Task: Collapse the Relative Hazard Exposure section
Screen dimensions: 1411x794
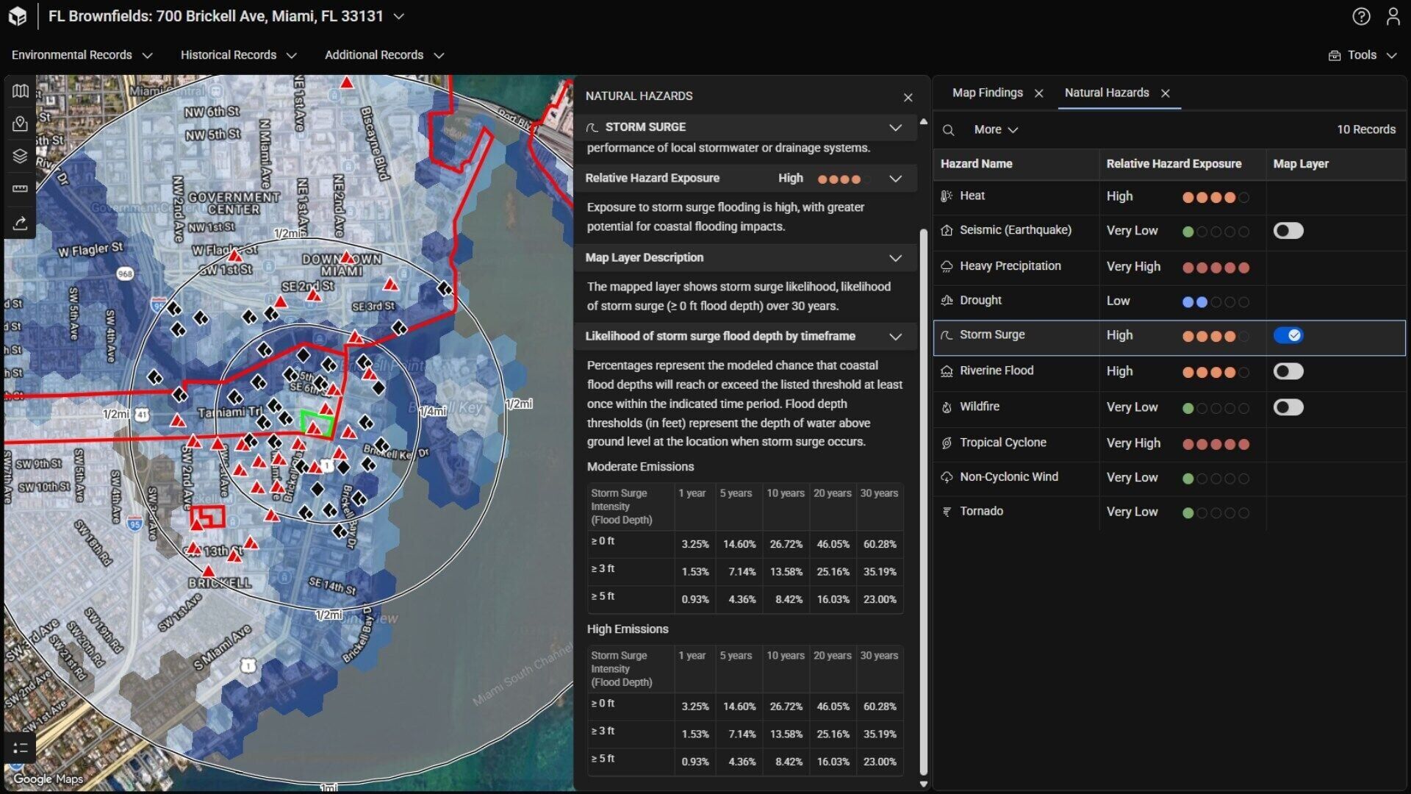Action: tap(895, 179)
